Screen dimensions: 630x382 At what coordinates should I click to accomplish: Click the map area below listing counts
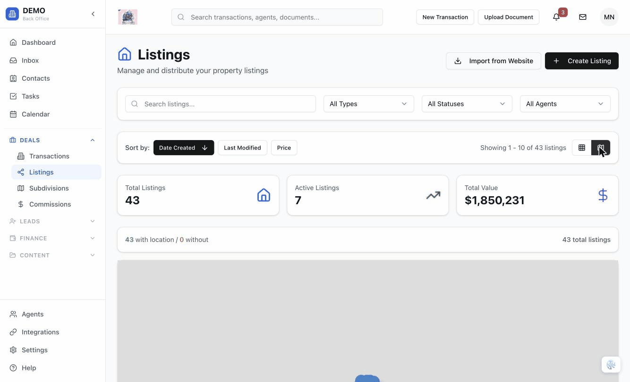tap(368, 321)
